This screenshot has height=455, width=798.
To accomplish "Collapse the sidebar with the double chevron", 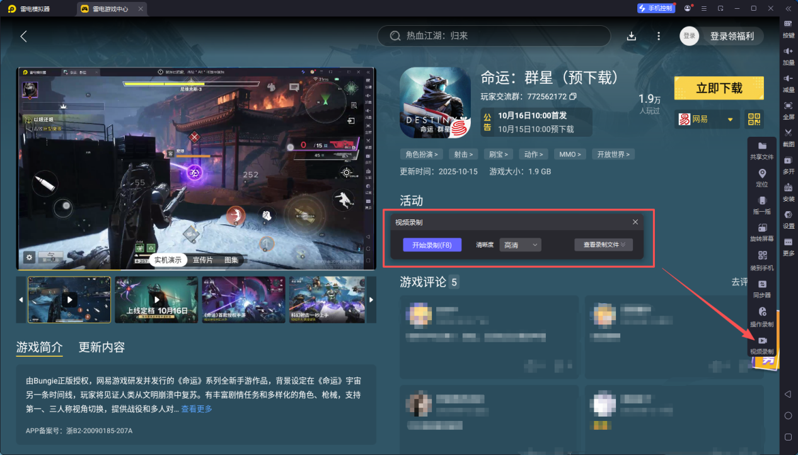I will pos(788,8).
